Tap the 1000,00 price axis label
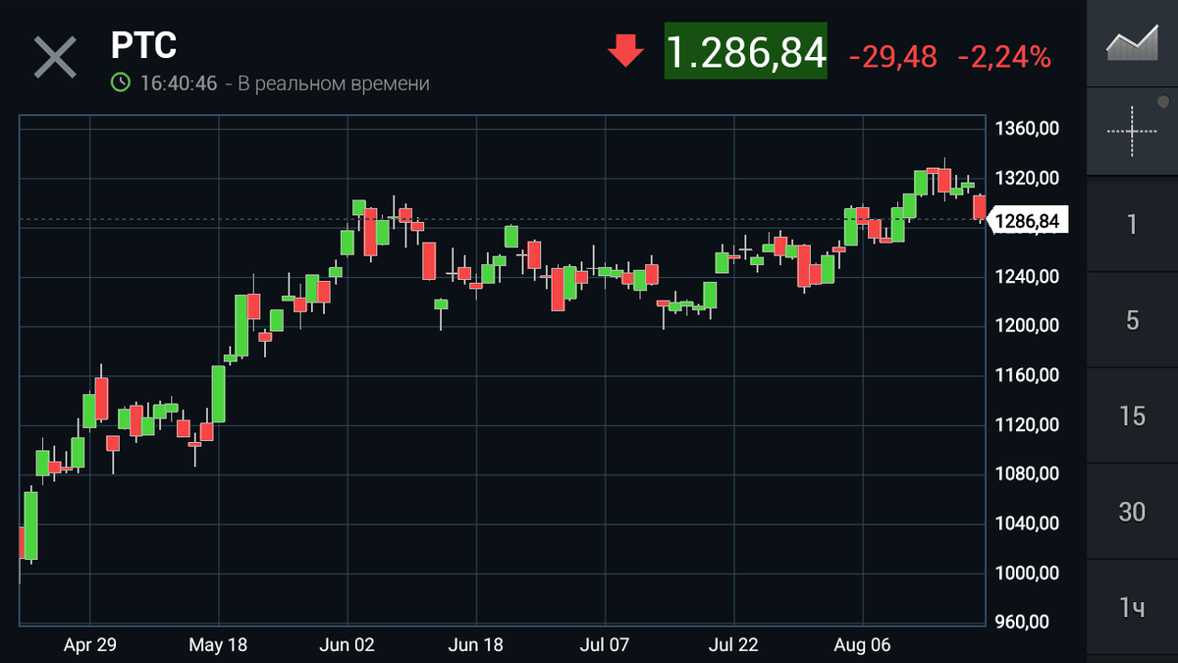Viewport: 1178px width, 663px height. point(1026,573)
